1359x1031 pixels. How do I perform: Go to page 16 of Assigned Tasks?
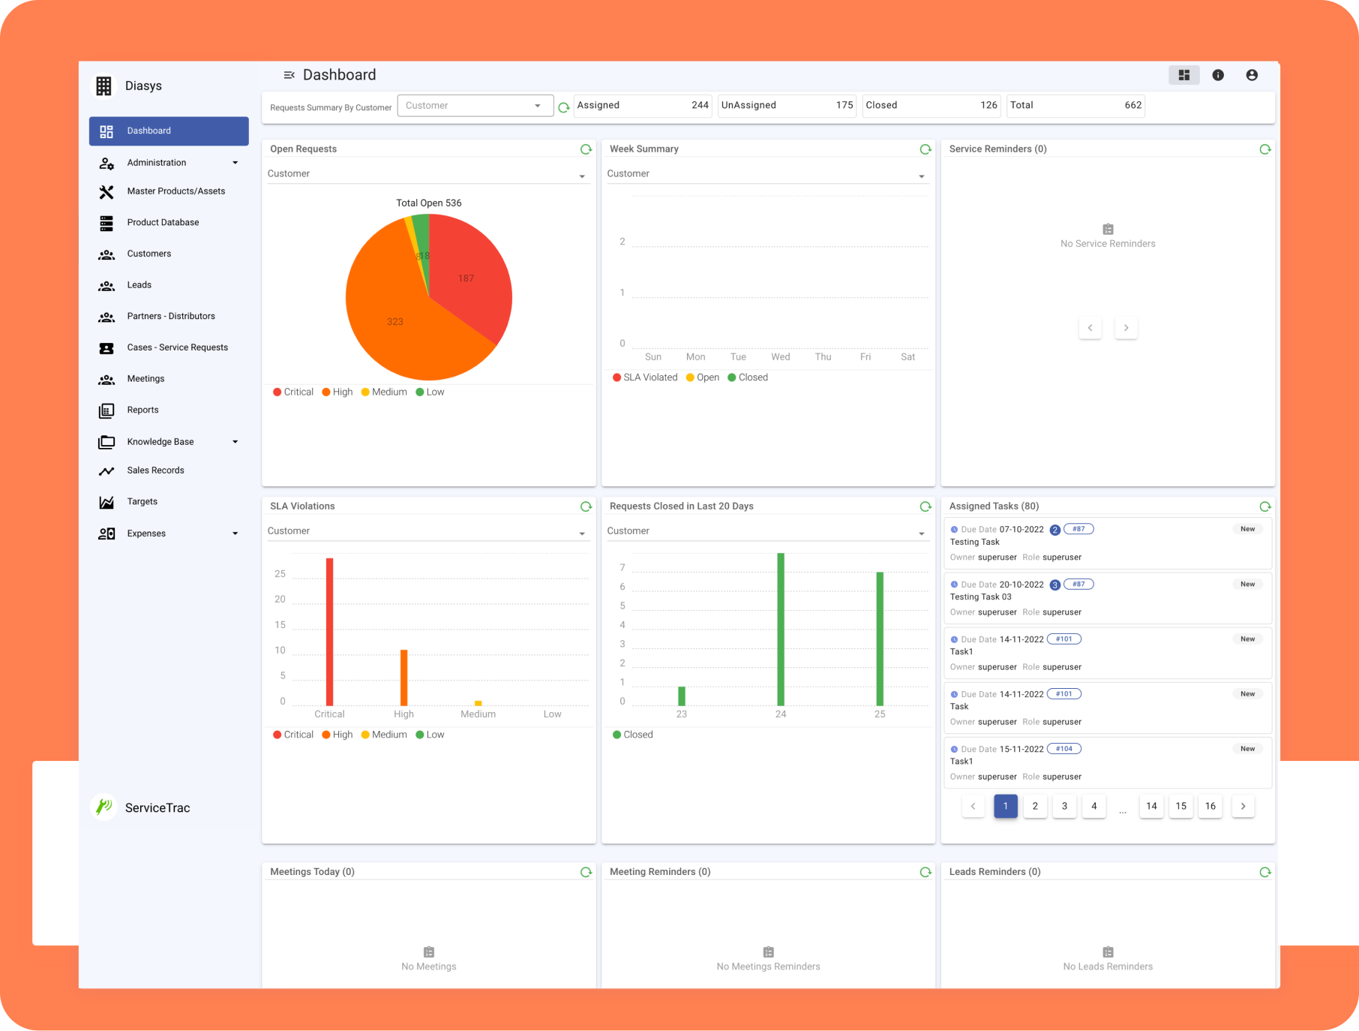1210,806
